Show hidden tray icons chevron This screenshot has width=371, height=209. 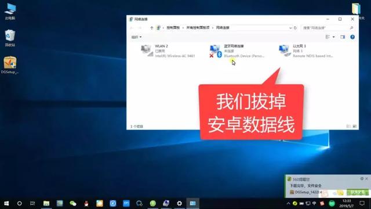(x=288, y=203)
